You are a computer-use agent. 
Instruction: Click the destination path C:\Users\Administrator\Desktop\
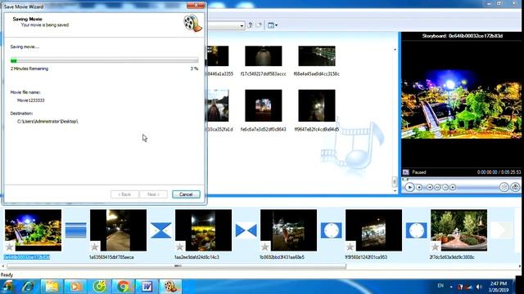click(x=47, y=122)
